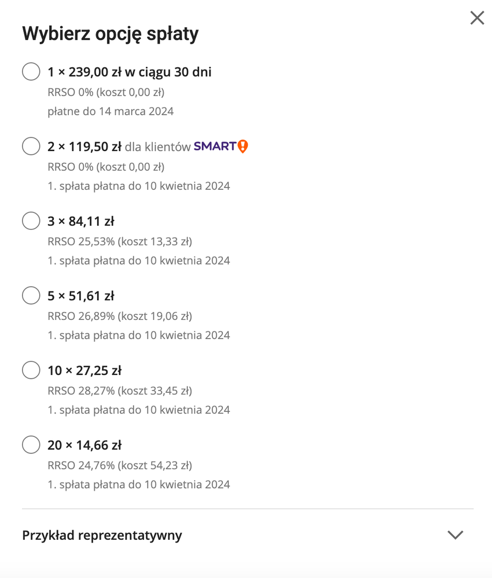Expand section using the chevron arrow
The height and width of the screenshot is (578, 492).
coord(456,535)
